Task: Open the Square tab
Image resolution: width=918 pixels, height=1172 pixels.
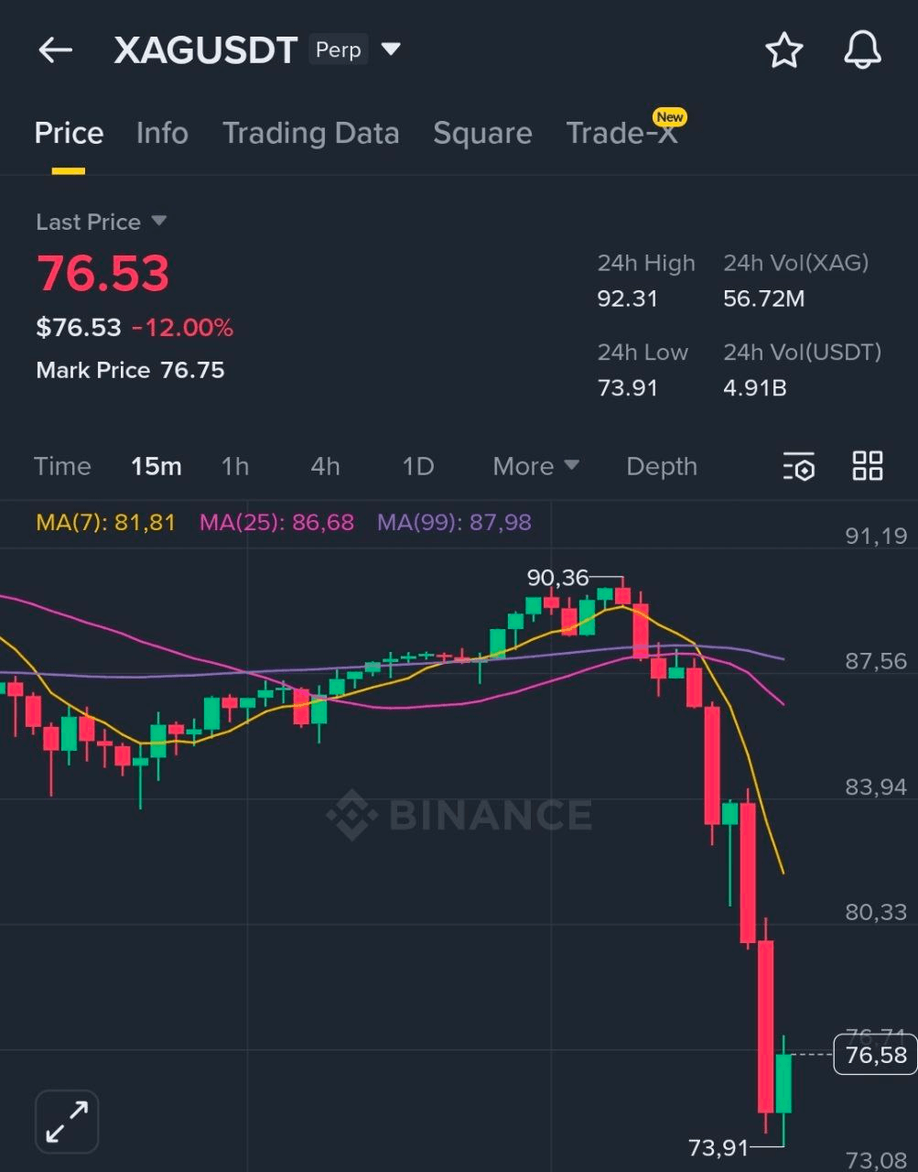Action: [482, 134]
